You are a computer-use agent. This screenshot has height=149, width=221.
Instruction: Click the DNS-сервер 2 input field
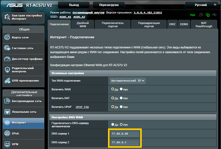[x=125, y=143]
